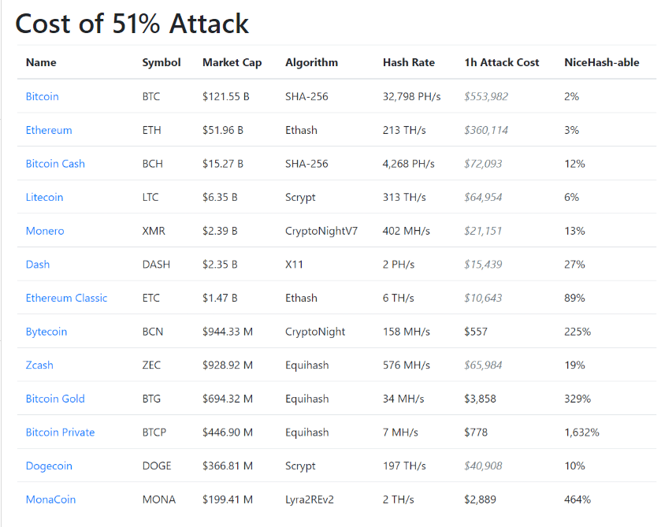Select the ETH symbol cell
The width and height of the screenshot is (661, 527).
pos(152,130)
